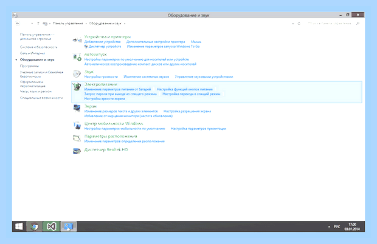Click the Диспетчер Realtek HD icon
The width and height of the screenshot is (377, 244).
[x=77, y=151]
